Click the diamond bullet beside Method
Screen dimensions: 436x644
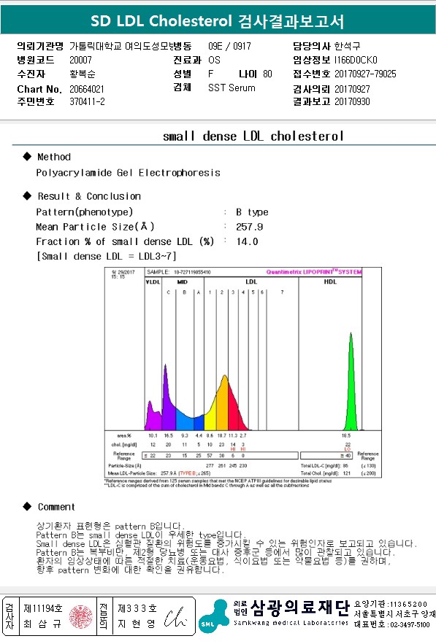[x=27, y=156]
